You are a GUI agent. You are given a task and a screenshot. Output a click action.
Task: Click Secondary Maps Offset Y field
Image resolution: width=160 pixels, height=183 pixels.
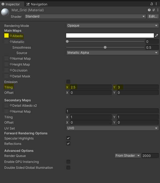[138, 123]
